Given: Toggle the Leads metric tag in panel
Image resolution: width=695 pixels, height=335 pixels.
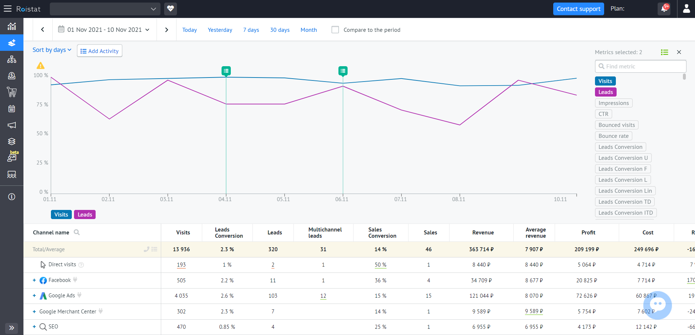Looking at the screenshot, I should point(606,92).
